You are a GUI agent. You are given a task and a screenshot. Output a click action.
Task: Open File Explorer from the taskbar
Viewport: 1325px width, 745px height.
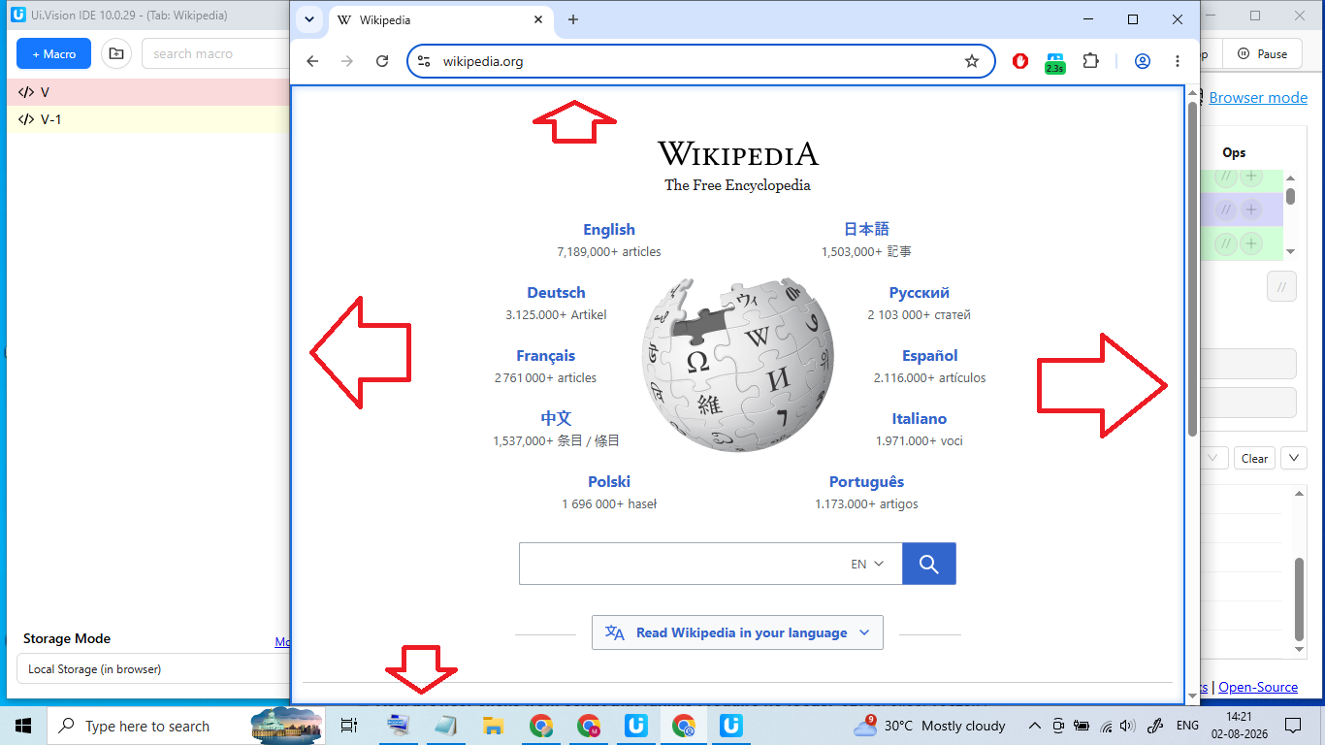click(x=494, y=726)
